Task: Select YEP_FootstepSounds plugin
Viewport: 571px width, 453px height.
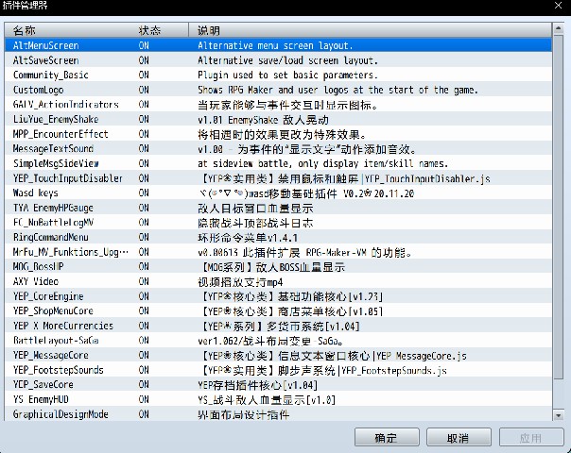Action: click(x=278, y=370)
